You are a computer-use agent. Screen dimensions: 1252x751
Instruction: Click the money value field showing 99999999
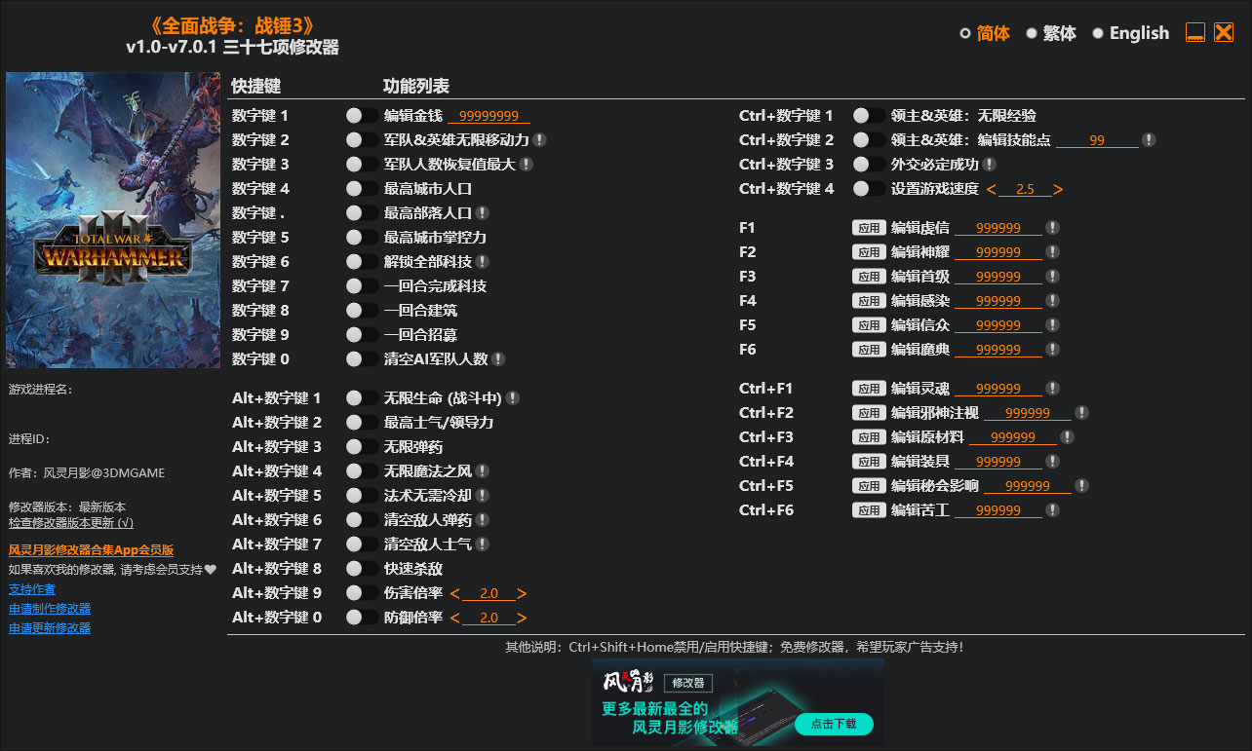pos(490,115)
